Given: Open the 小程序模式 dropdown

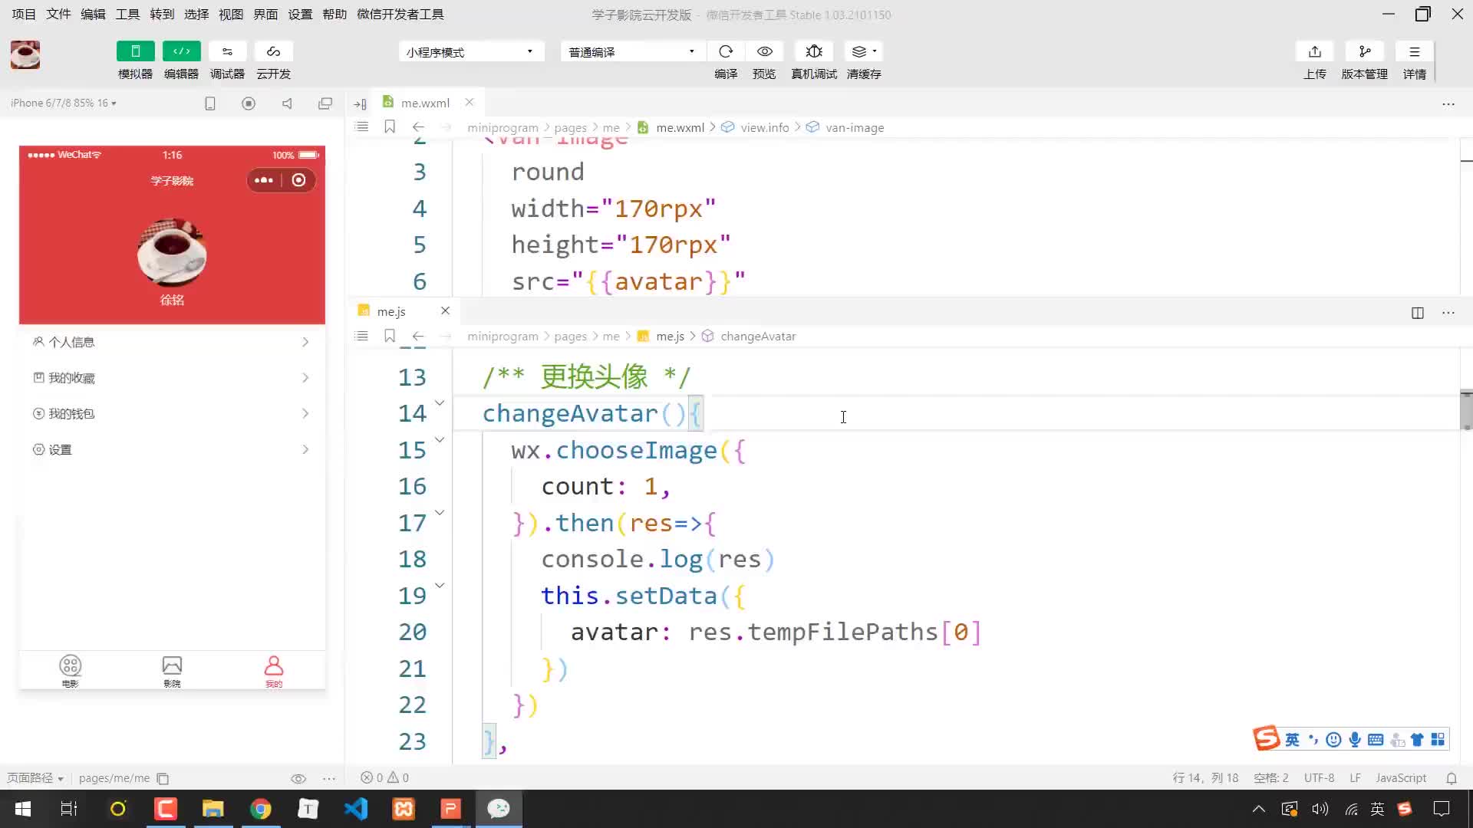Looking at the screenshot, I should click(x=470, y=51).
